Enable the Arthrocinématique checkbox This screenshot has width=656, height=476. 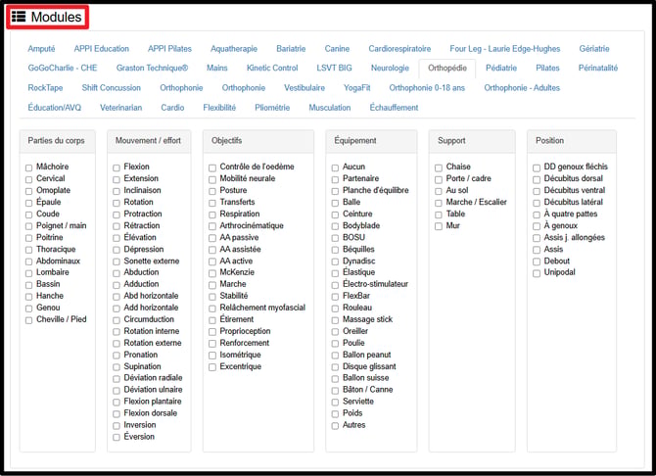point(212,226)
